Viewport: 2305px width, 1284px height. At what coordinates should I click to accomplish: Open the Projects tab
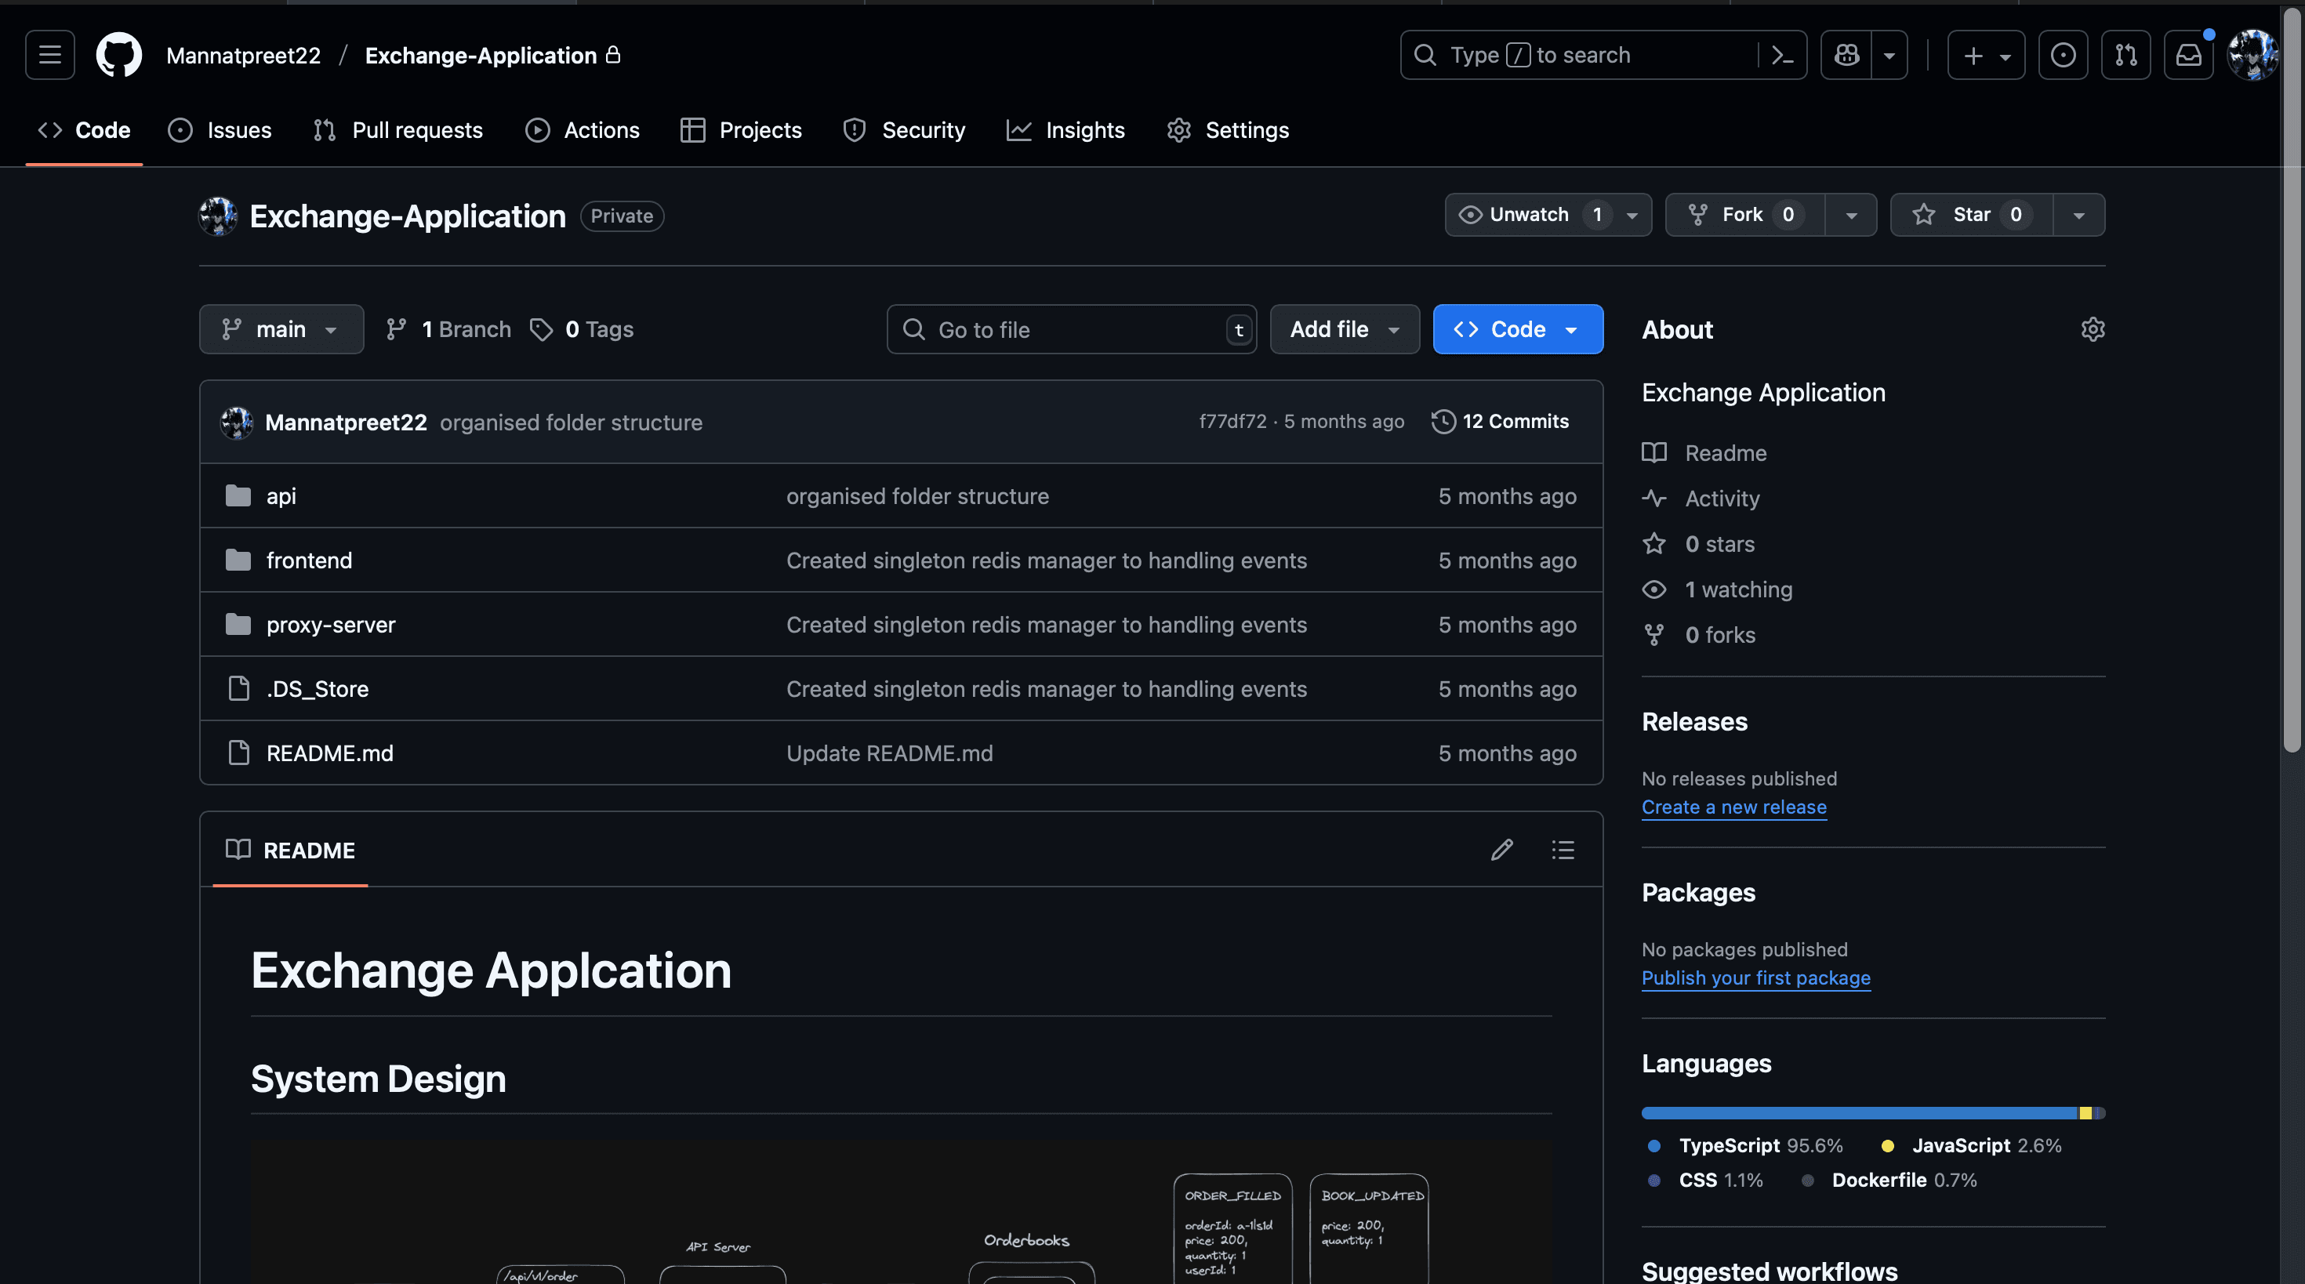(741, 131)
